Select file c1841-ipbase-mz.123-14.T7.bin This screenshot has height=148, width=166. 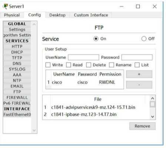point(84,114)
